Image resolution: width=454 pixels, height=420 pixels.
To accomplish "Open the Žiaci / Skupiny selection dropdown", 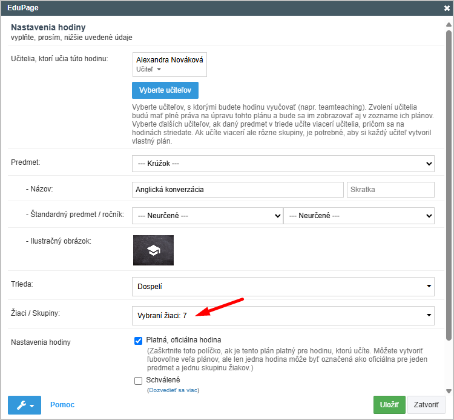I will point(283,315).
